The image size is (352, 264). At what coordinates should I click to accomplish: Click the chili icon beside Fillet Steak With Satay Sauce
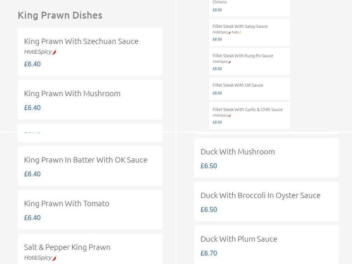[x=229, y=32]
